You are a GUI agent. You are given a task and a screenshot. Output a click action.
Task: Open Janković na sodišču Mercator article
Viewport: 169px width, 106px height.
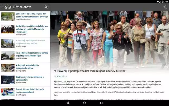(x=25, y=30)
